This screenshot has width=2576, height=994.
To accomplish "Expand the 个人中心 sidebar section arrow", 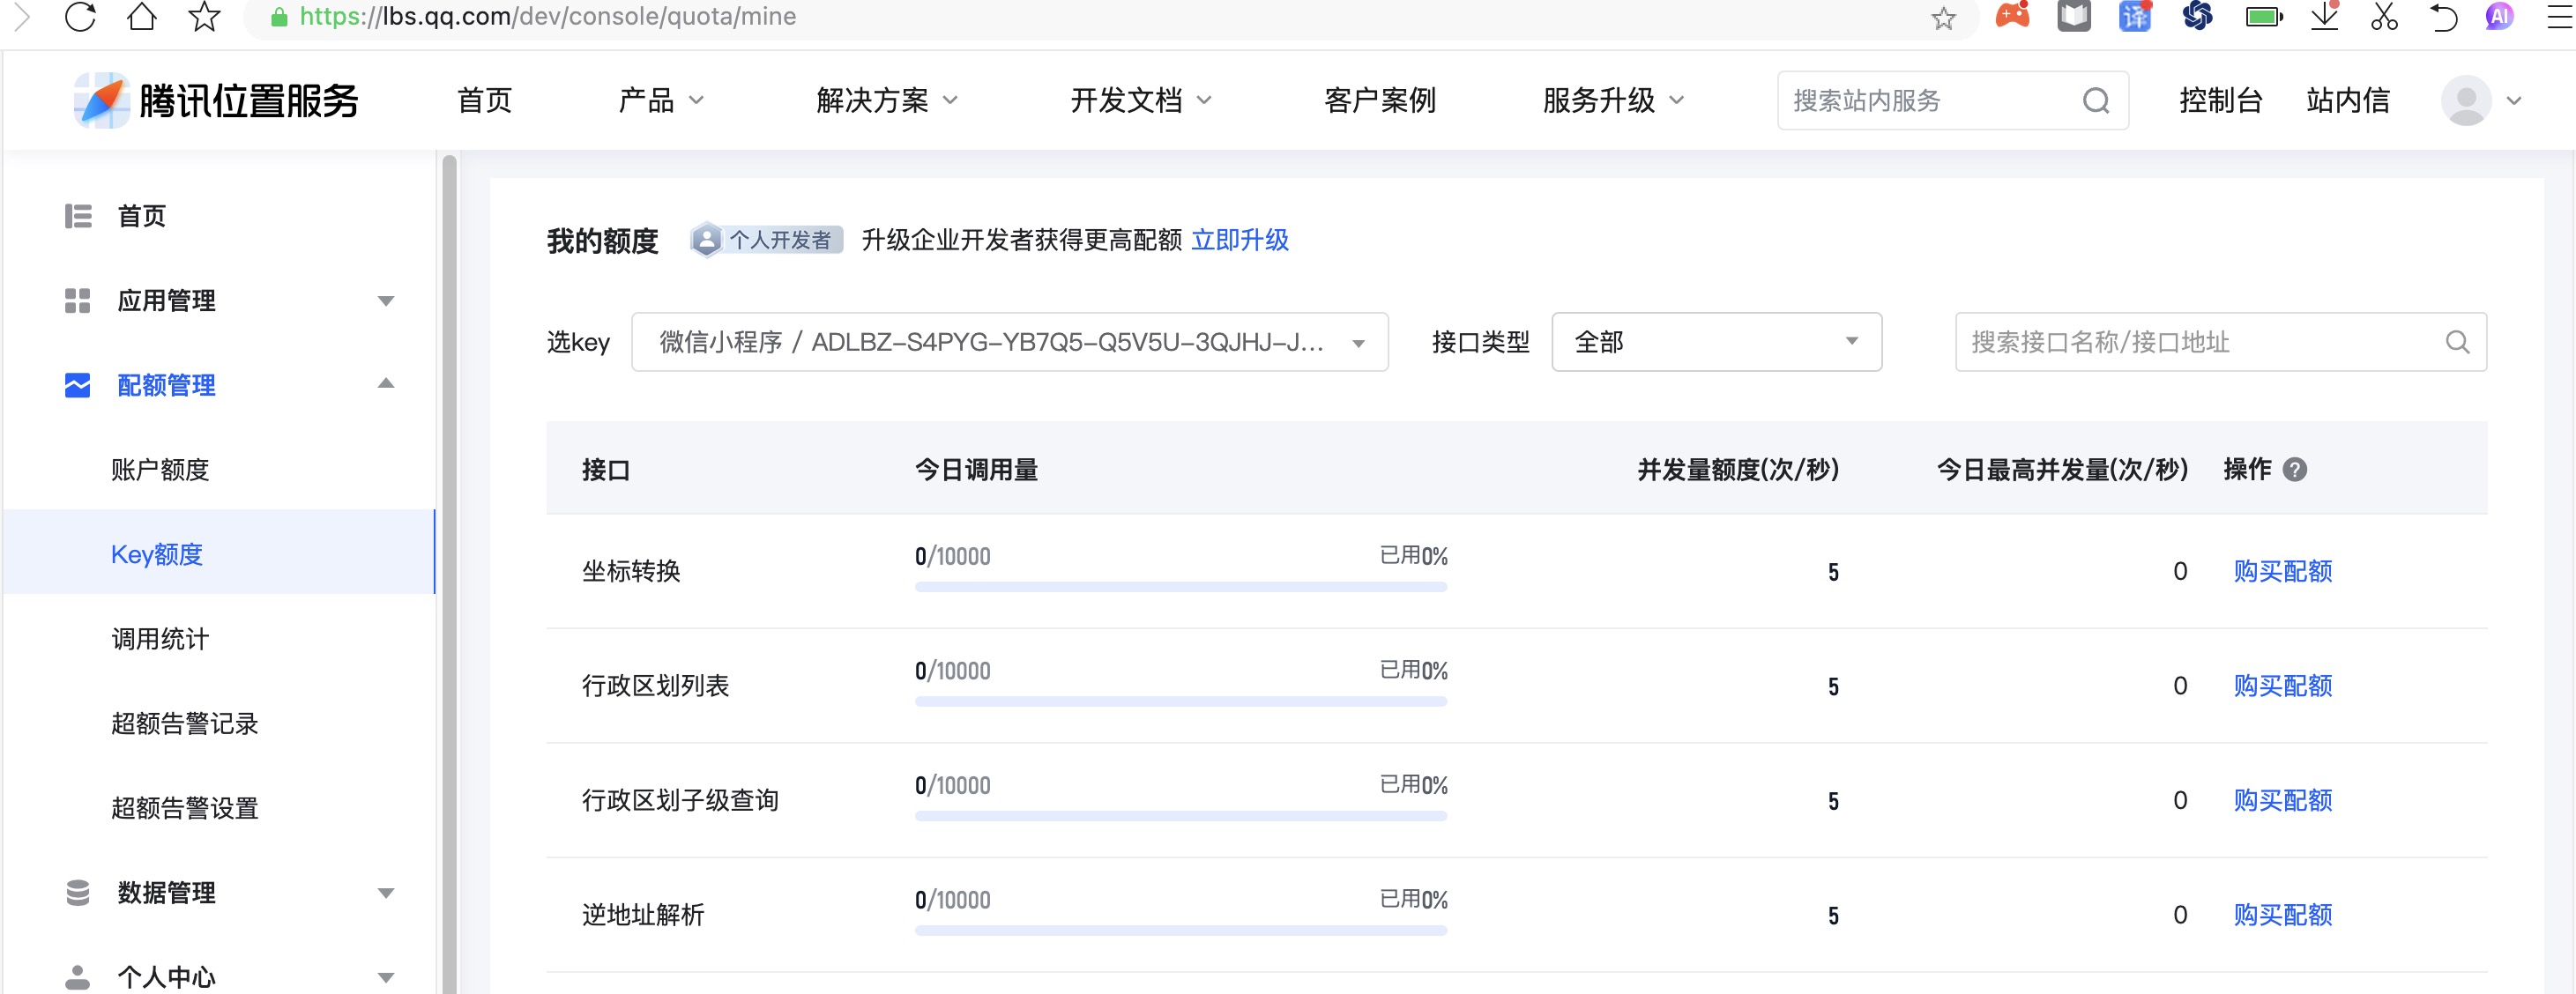I will coord(386,978).
